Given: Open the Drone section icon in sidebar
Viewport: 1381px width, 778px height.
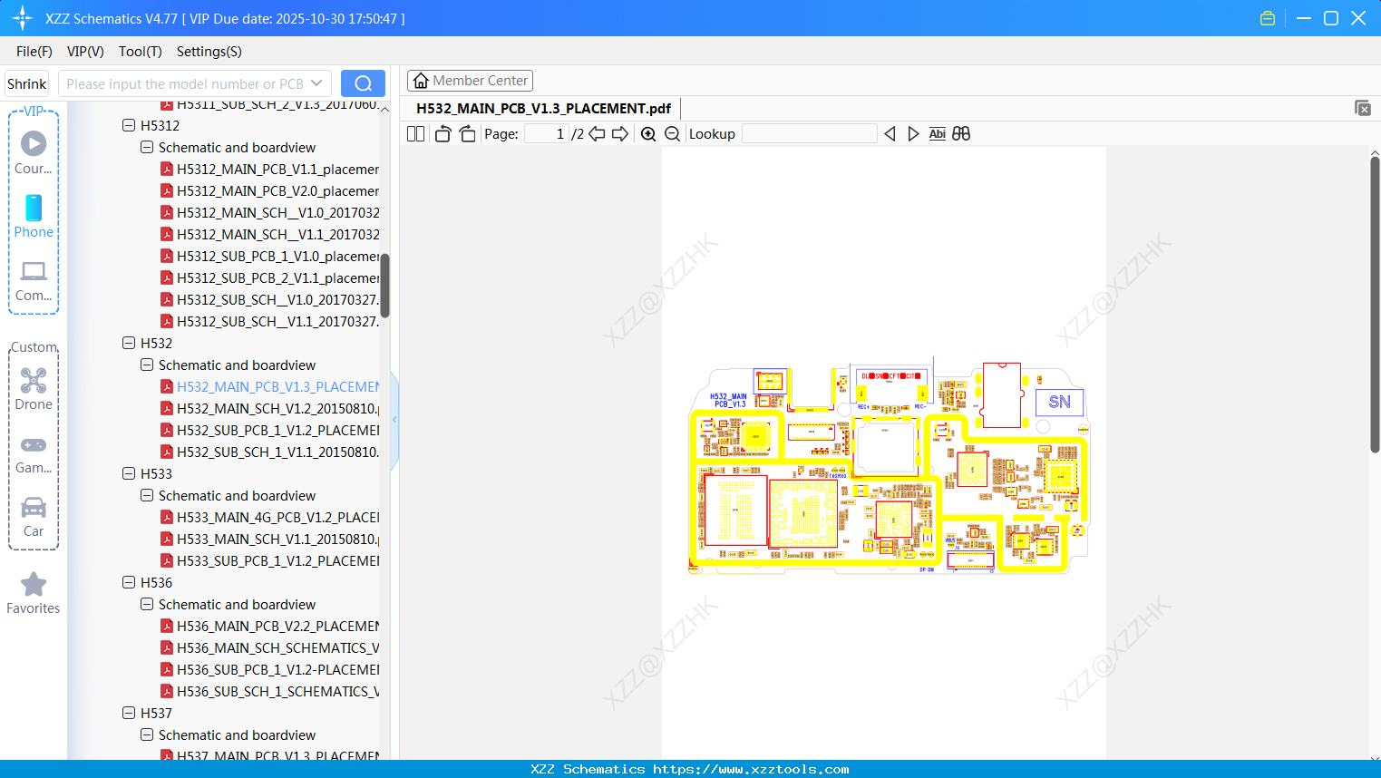Looking at the screenshot, I should (34, 381).
